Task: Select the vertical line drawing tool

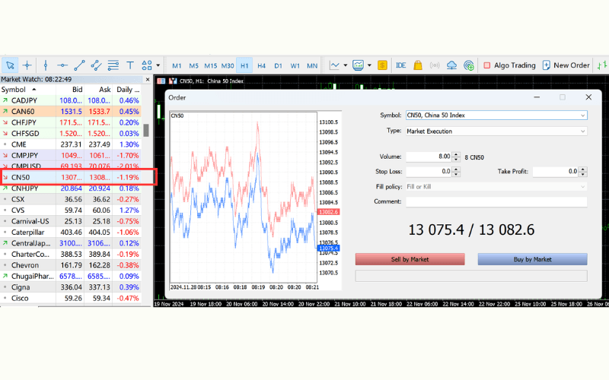Action: pyautogui.click(x=46, y=65)
